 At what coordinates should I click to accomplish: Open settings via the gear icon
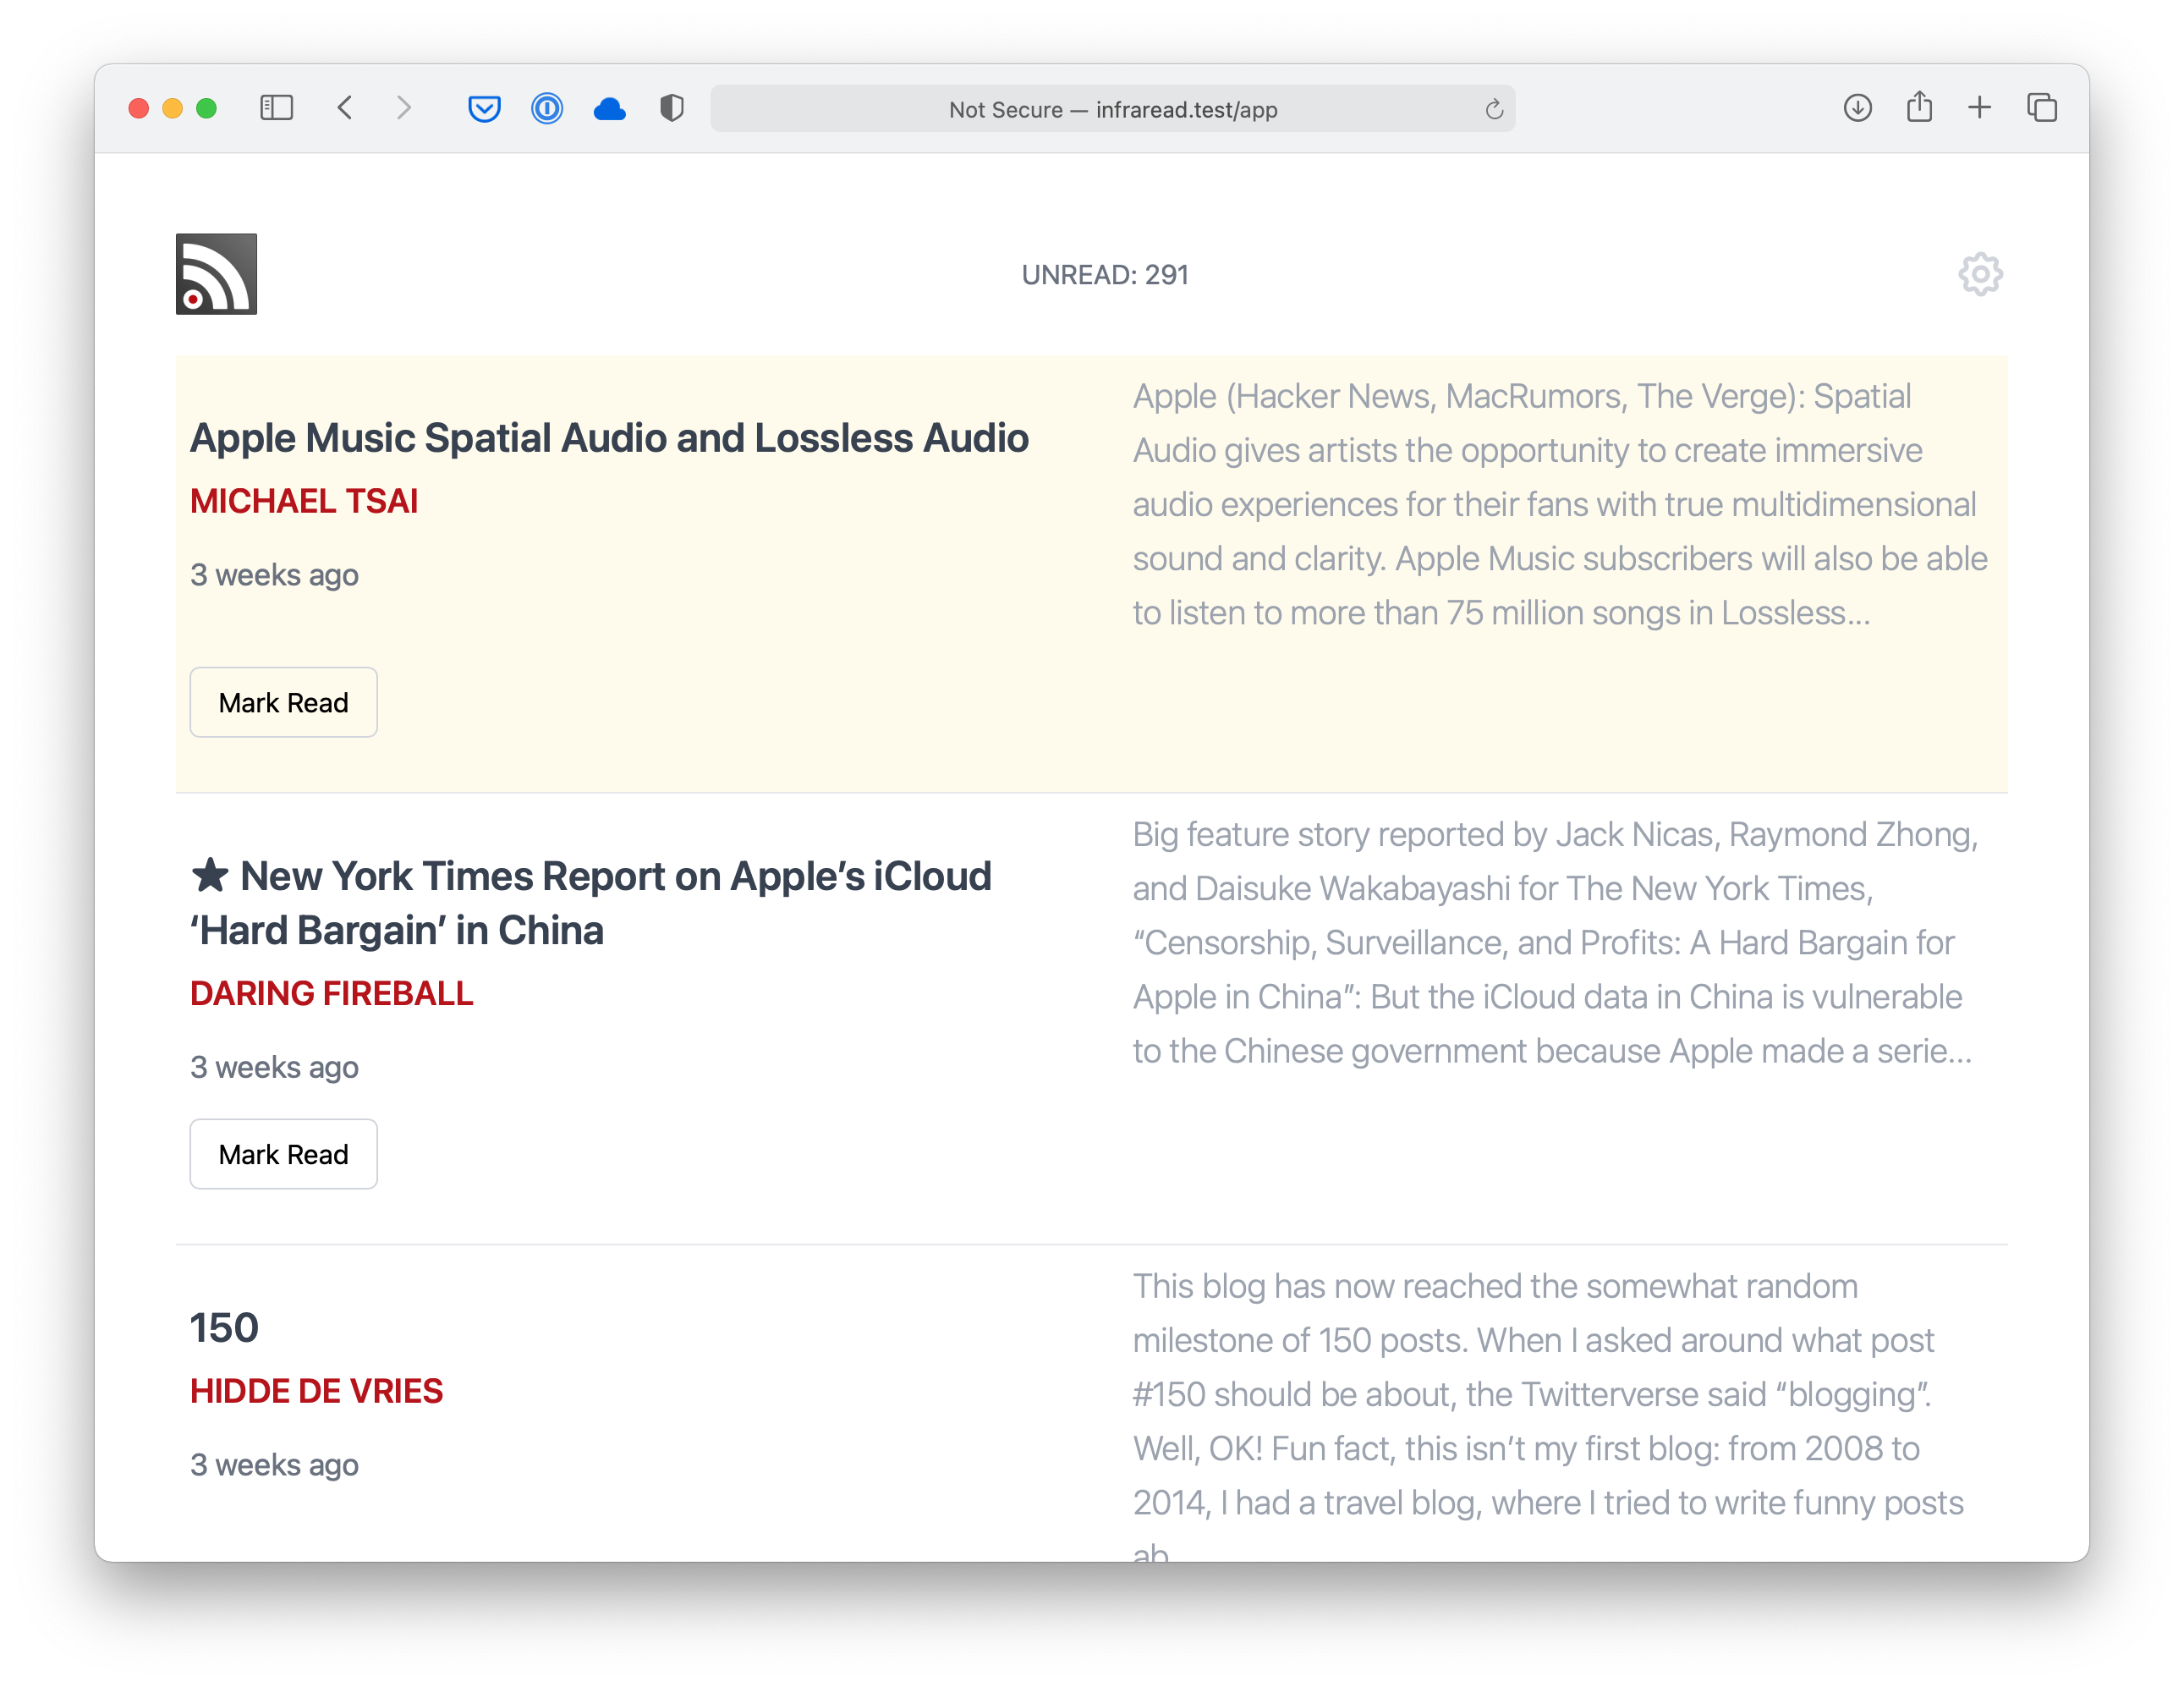click(1979, 274)
